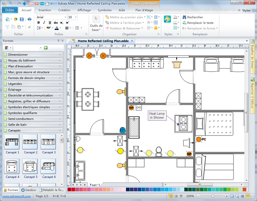Image resolution: width=257 pixels, height=201 pixels.
Task: Click the Rechercher find icon
Action: 183,17
